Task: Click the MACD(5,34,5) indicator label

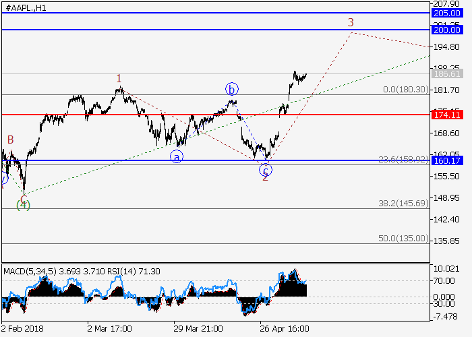Action: 29,271
